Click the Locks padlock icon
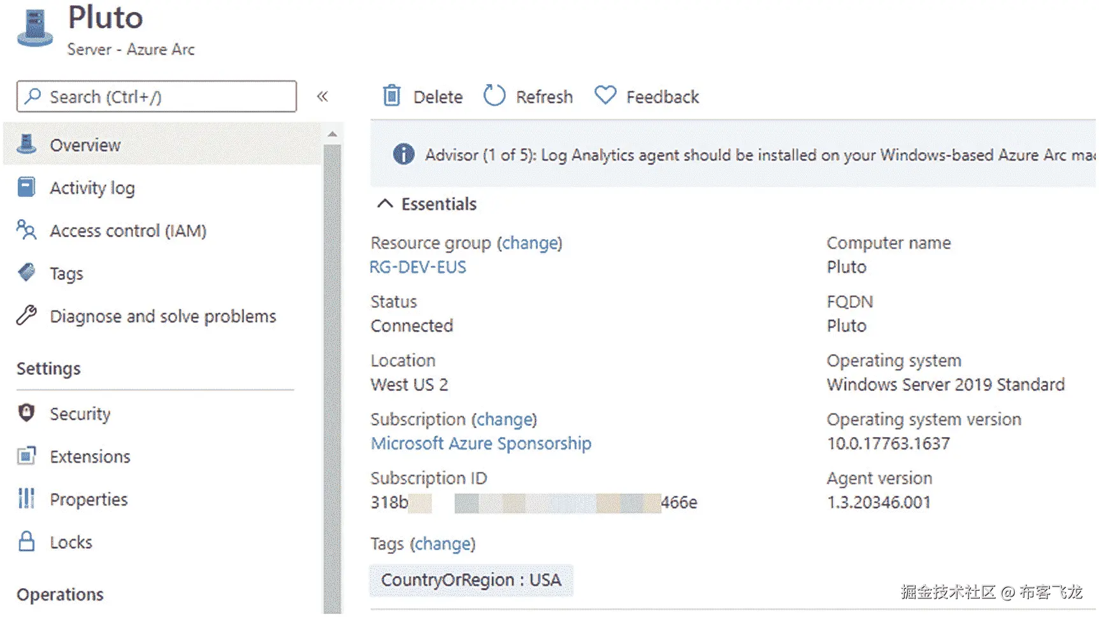Viewport: 1099px width, 617px height. click(x=26, y=542)
